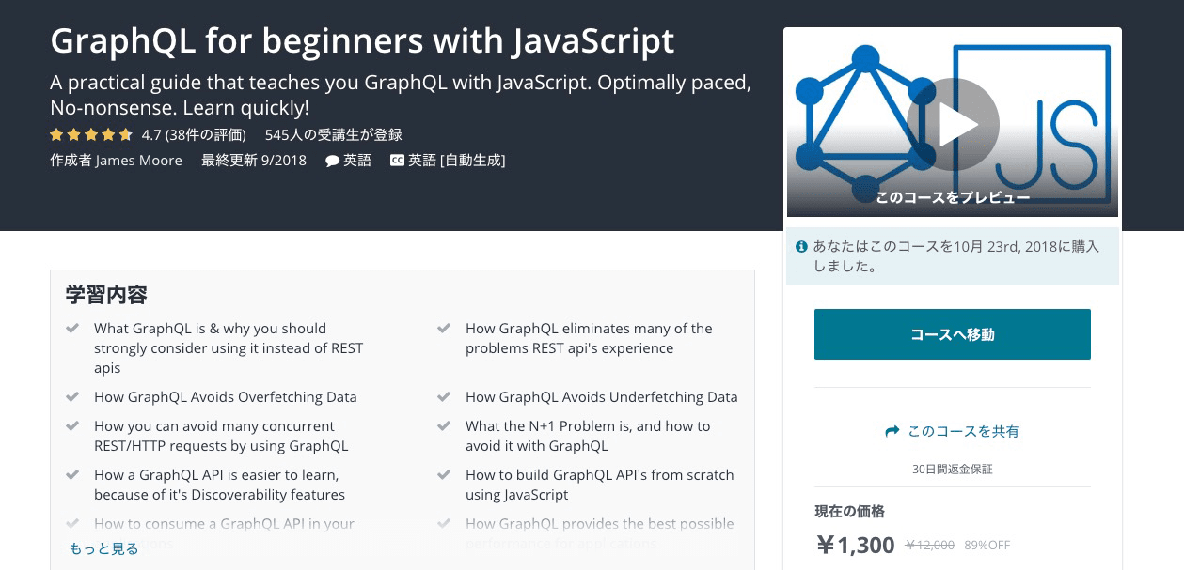The image size is (1184, 570).
Task: Click the checkmark beside 'How GraphQL eliminates many'
Action: click(x=444, y=328)
